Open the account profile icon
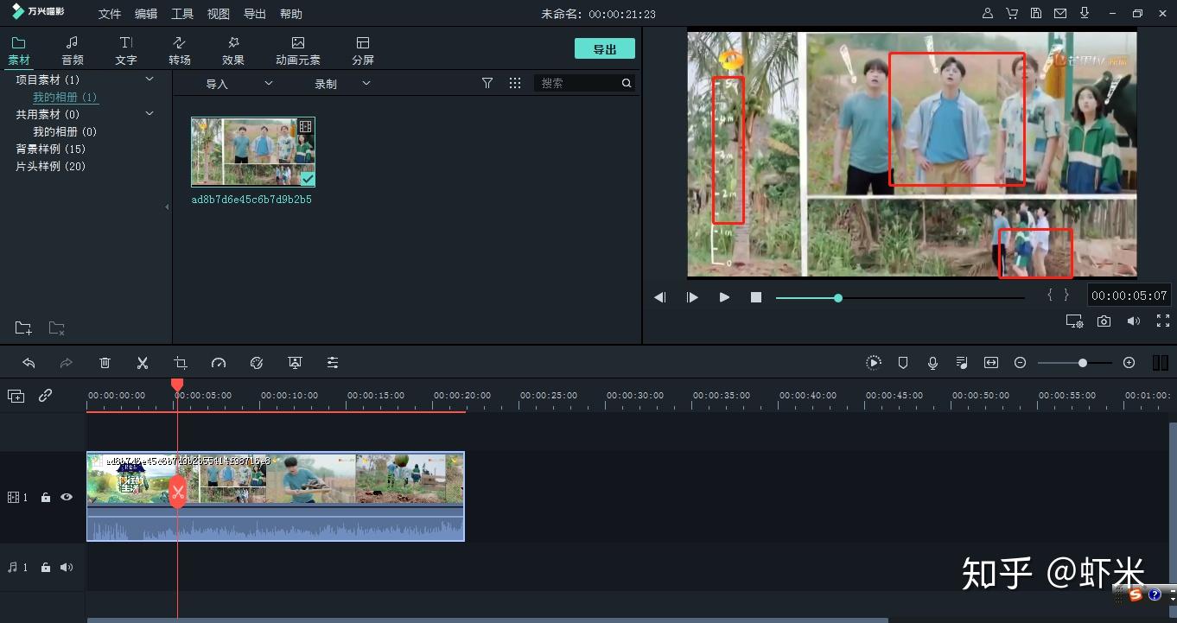The image size is (1177, 623). point(988,14)
